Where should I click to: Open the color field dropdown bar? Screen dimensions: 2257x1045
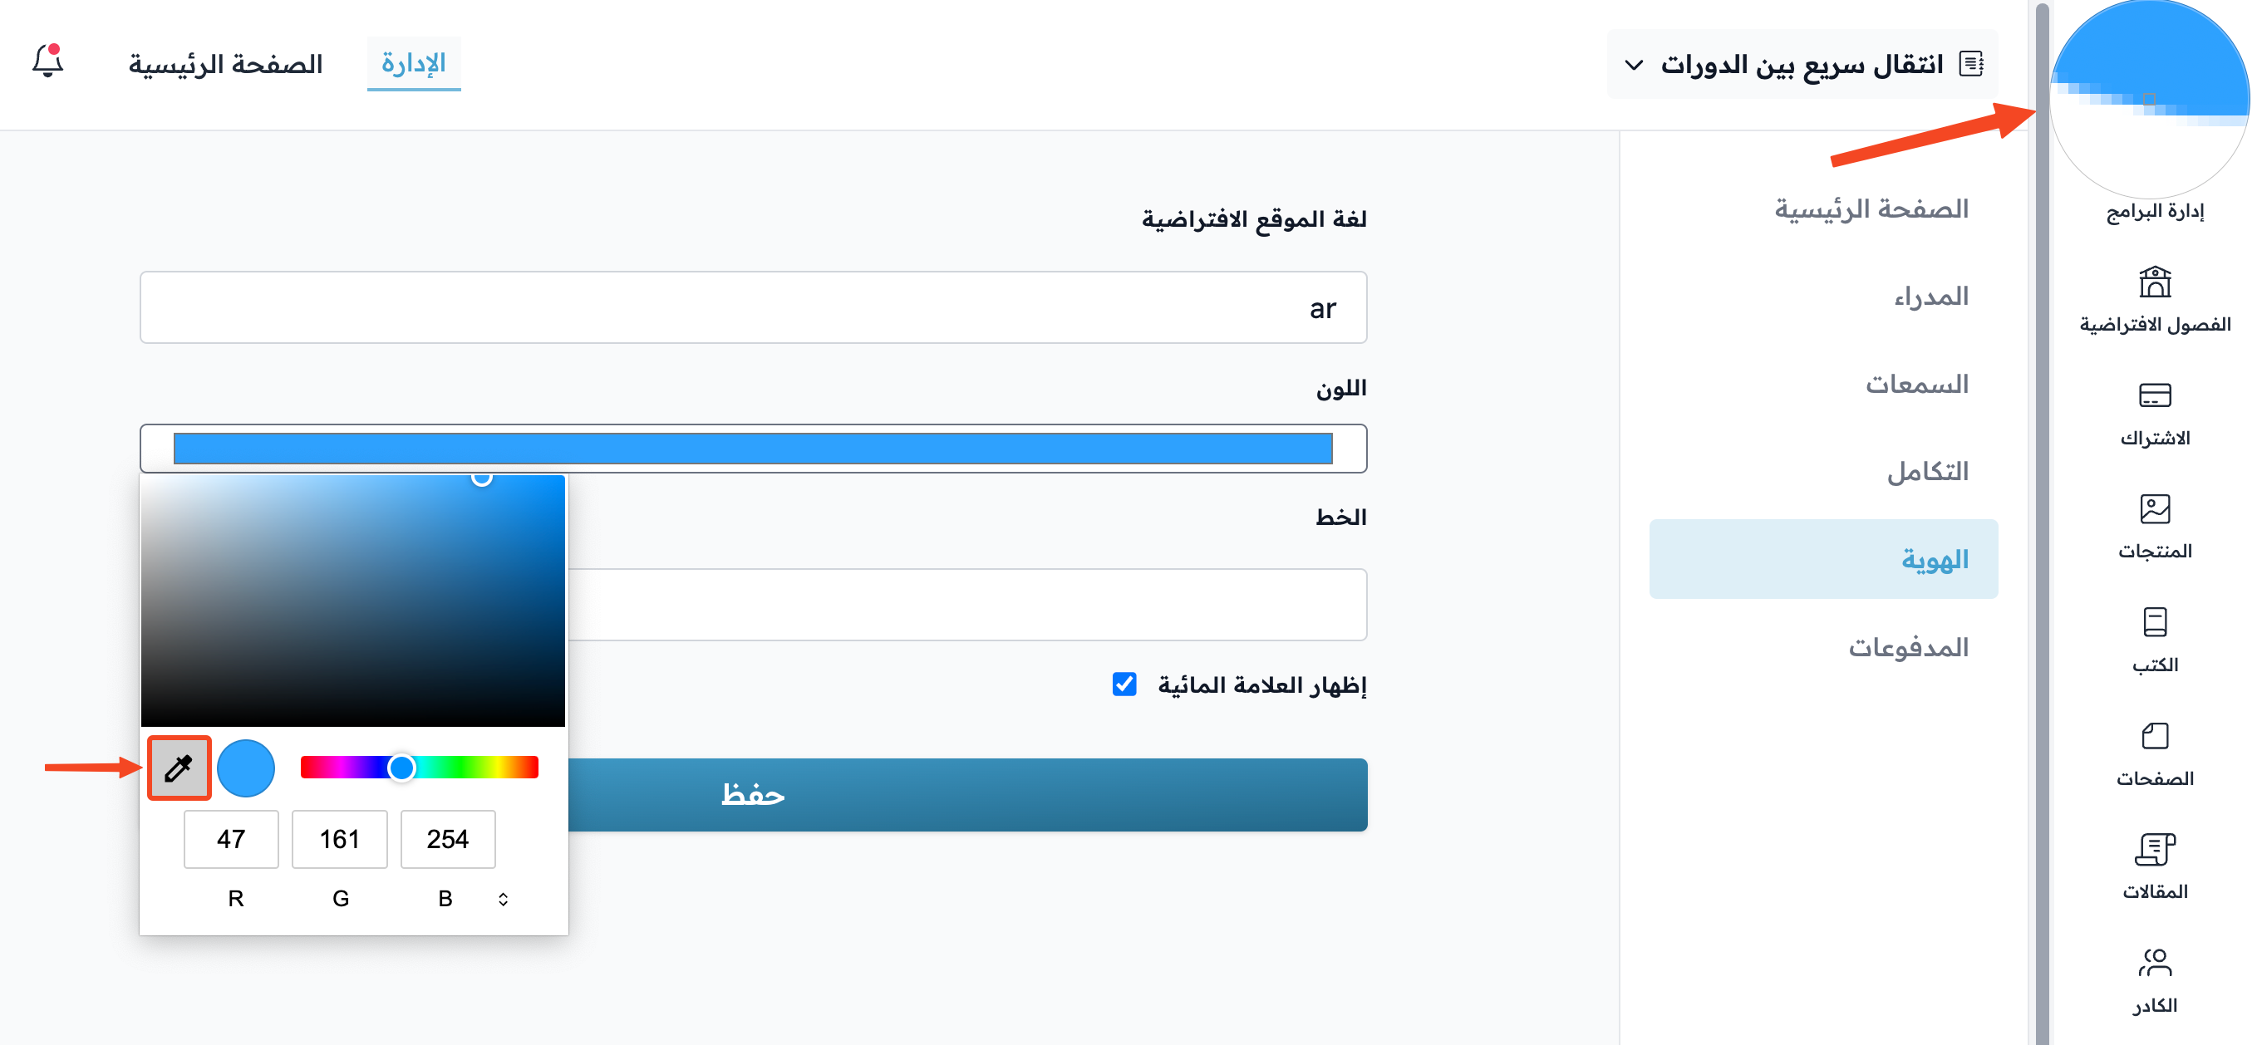[753, 449]
